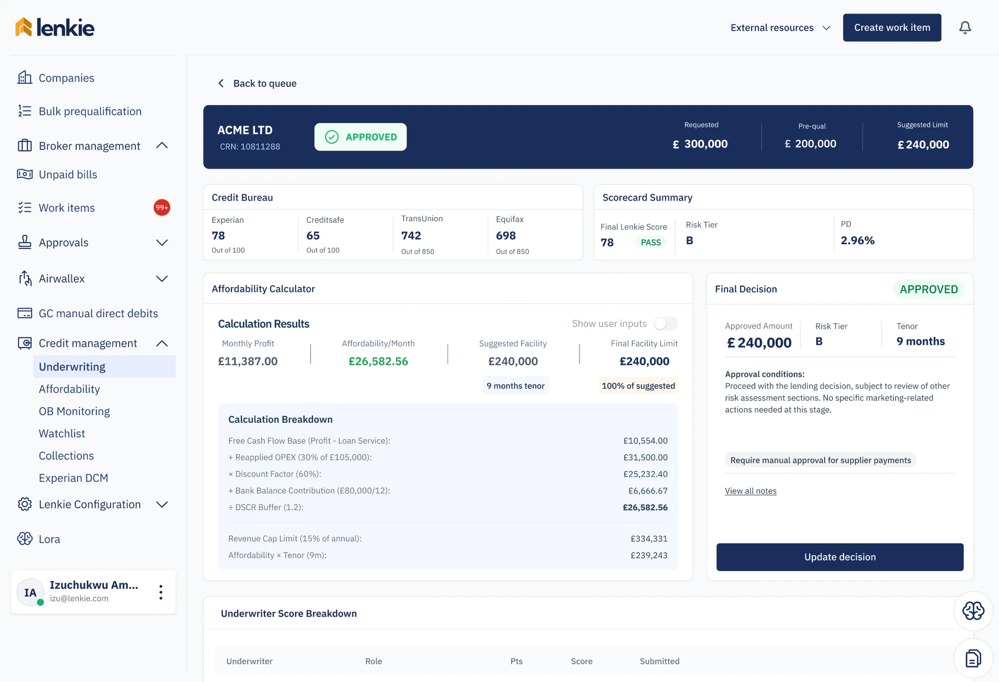Click the Underwriter column header
Viewport: 999px width, 682px height.
pos(249,661)
